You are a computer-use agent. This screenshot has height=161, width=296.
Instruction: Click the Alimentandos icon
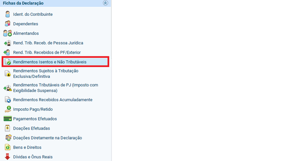tap(7, 33)
